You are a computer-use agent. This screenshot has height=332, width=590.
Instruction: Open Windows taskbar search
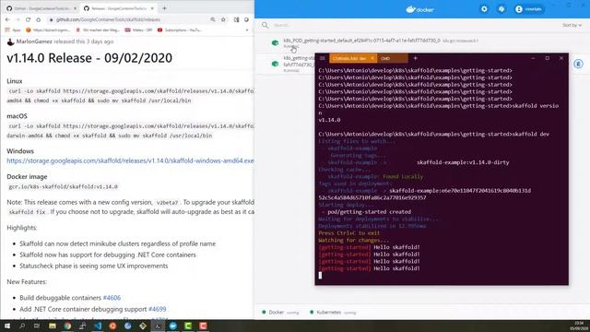pos(22,326)
